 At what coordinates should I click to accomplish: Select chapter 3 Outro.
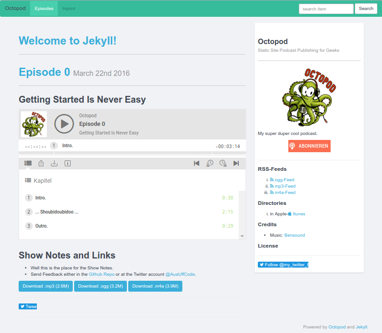click(129, 226)
